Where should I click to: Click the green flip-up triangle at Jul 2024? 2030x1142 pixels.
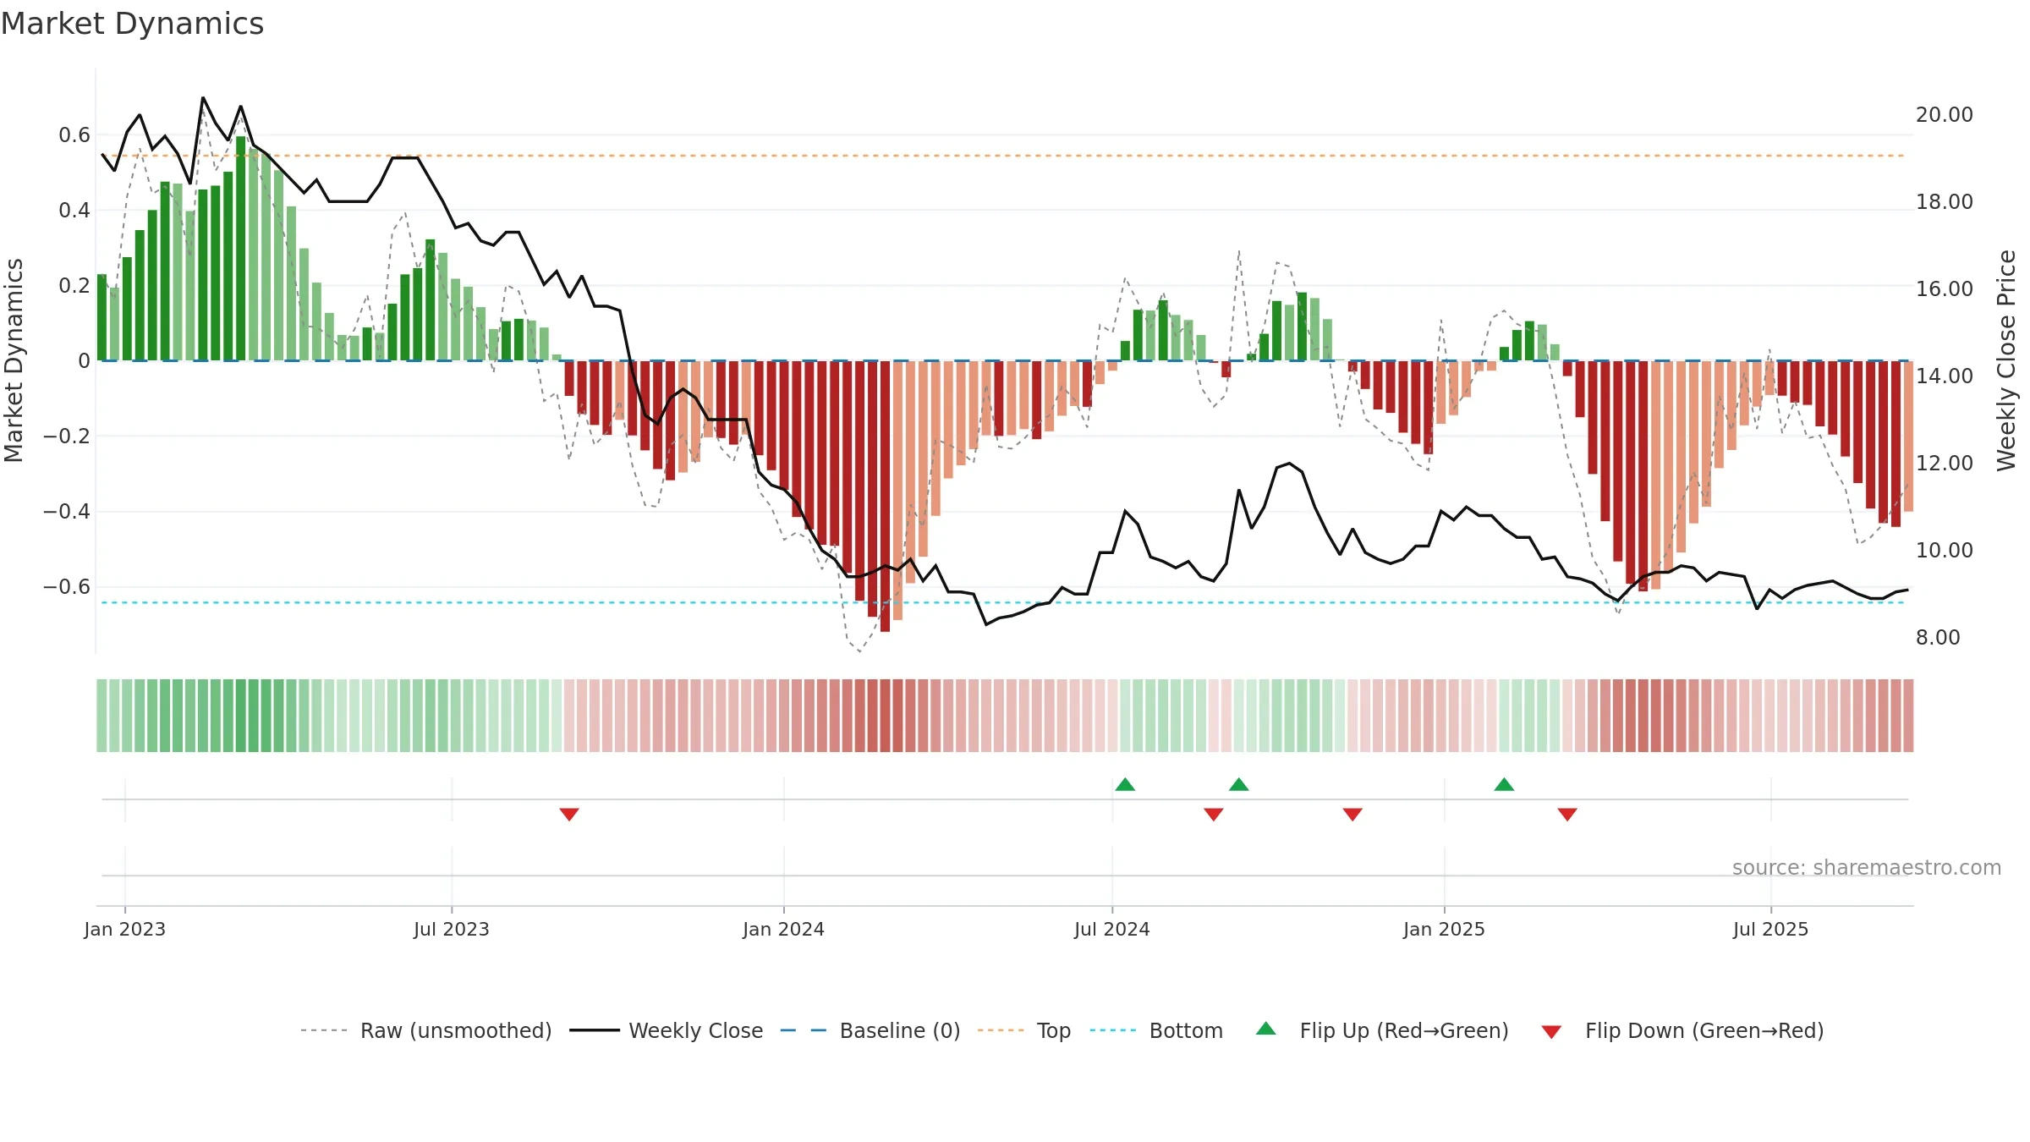click(1125, 784)
